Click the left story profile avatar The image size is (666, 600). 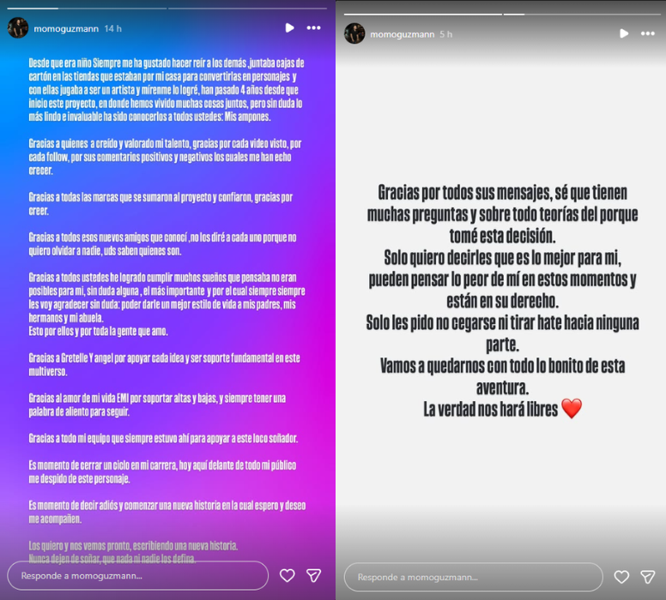pos(18,28)
